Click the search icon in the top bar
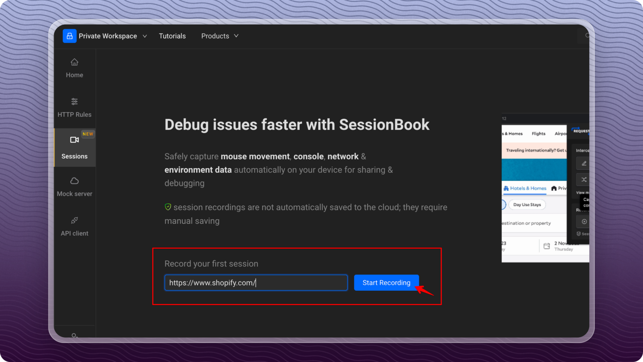Screen dimensions: 643x362 (x=586, y=36)
